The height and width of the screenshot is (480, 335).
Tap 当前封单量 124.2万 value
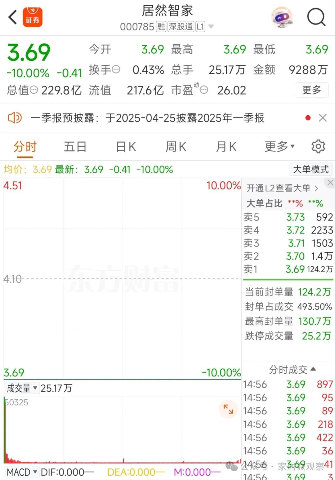315,292
